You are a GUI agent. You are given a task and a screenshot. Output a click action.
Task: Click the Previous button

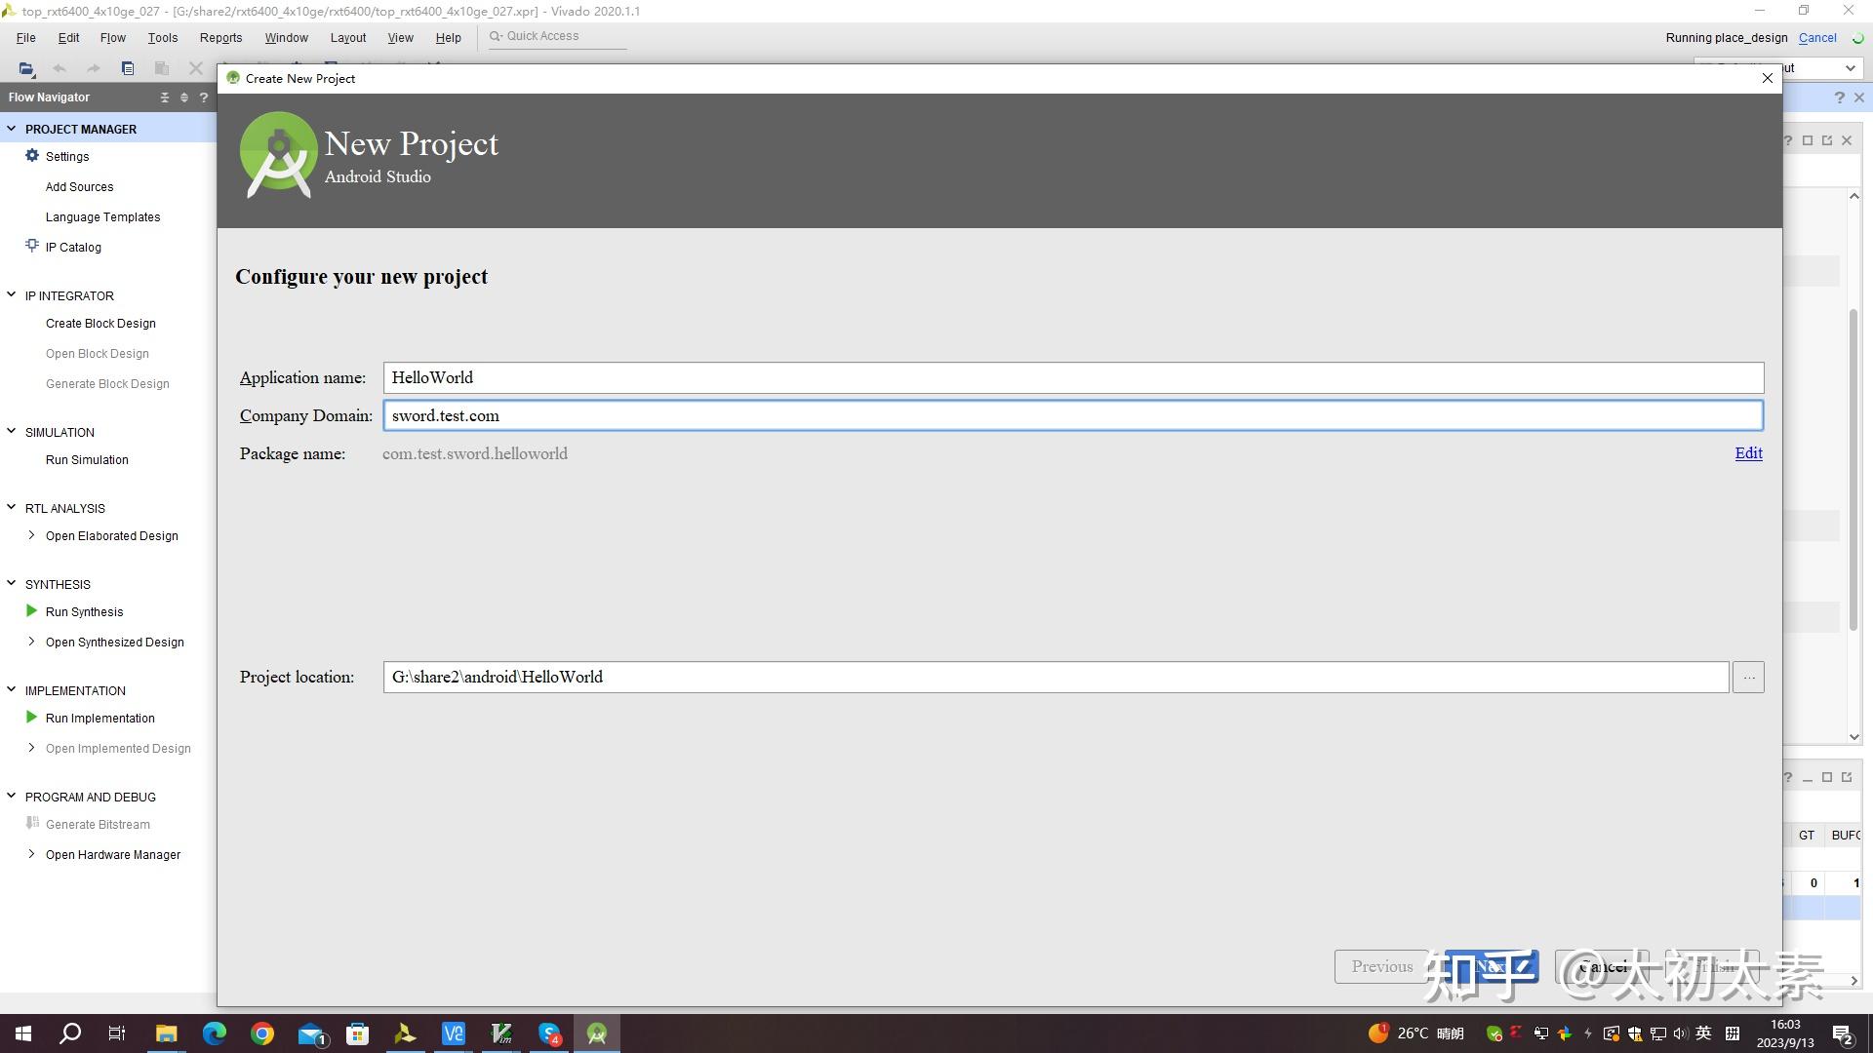[1381, 966]
